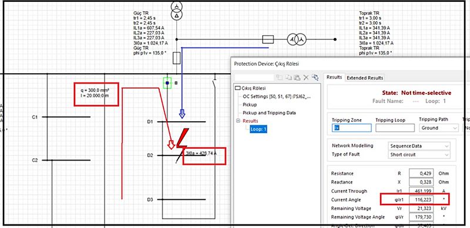
Task: Collapse the Results tree node
Action: [239, 121]
